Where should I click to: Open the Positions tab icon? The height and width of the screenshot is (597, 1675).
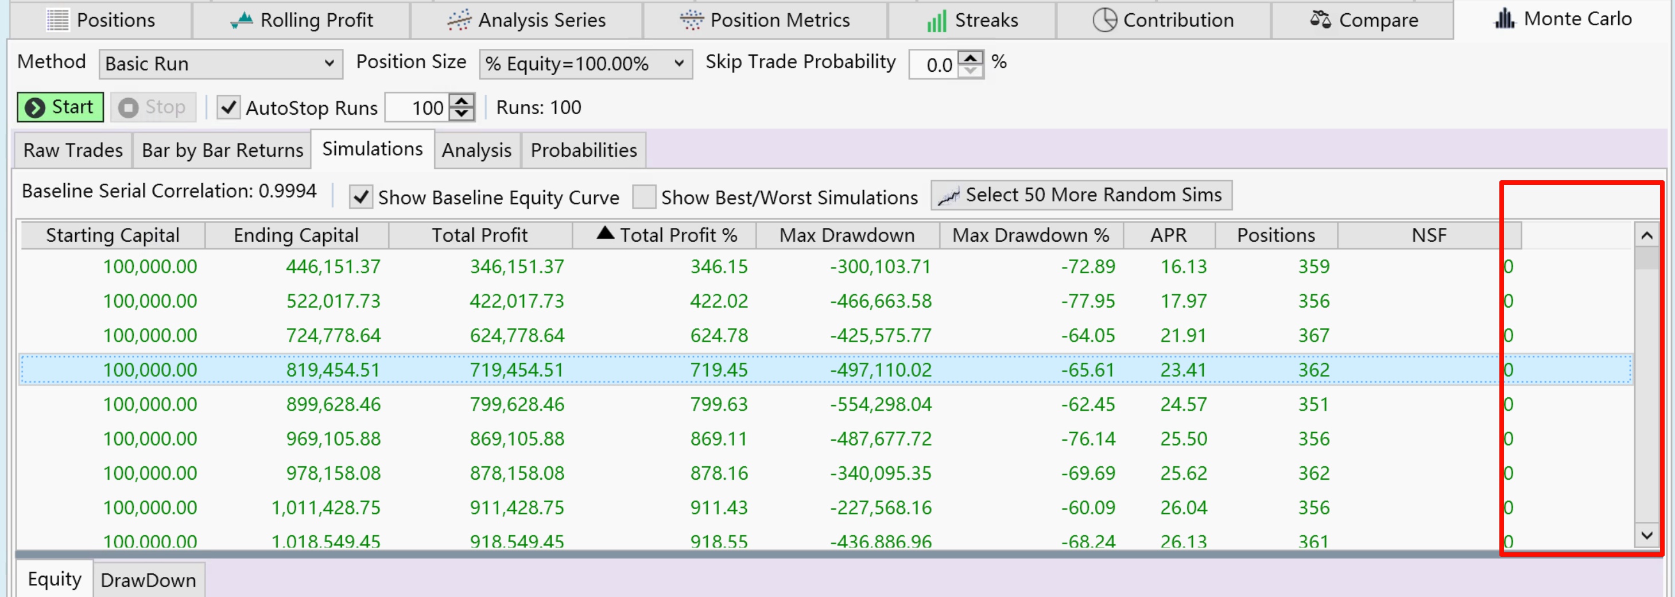pyautogui.click(x=57, y=20)
